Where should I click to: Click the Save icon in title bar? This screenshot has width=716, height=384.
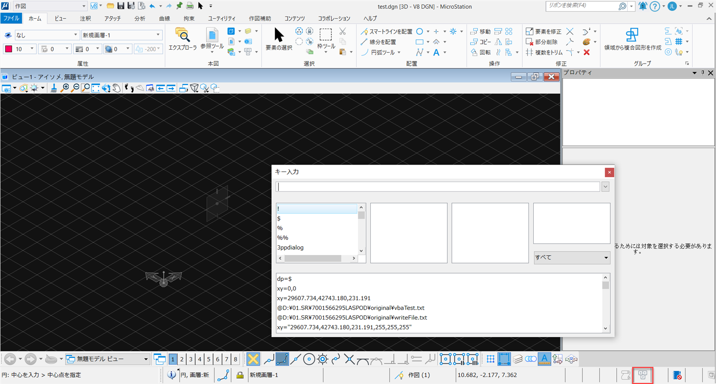click(120, 6)
